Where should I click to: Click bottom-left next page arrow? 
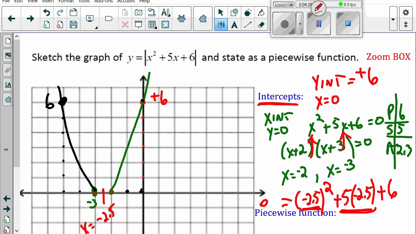click(7, 209)
